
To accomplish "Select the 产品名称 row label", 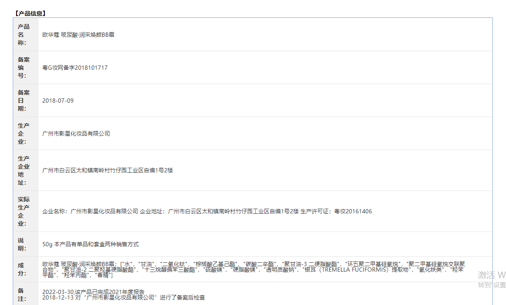I will coord(23,35).
